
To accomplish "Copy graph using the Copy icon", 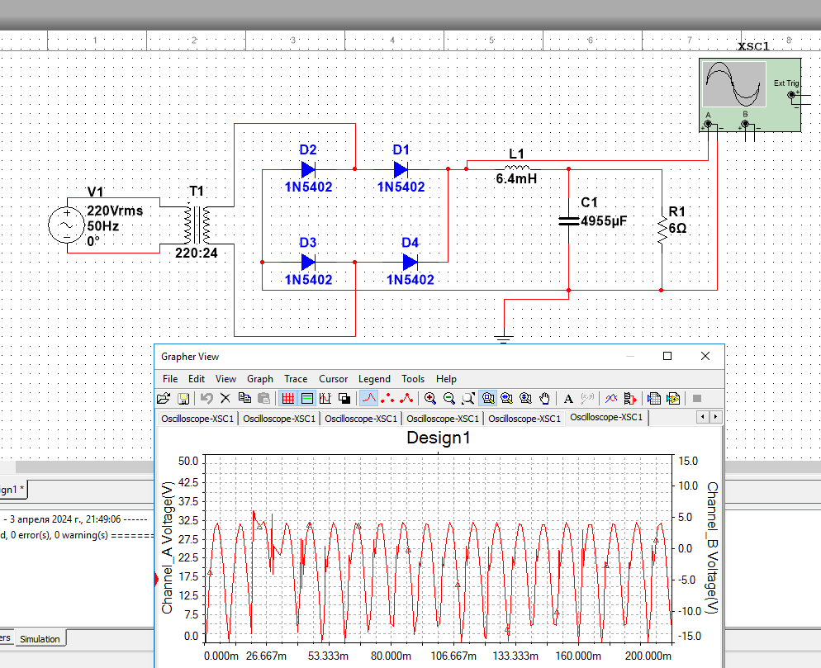I will pos(244,399).
